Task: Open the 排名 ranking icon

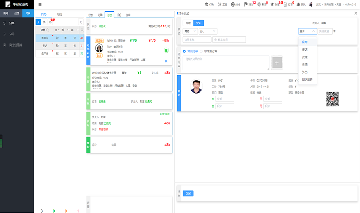Action: click(x=235, y=4)
